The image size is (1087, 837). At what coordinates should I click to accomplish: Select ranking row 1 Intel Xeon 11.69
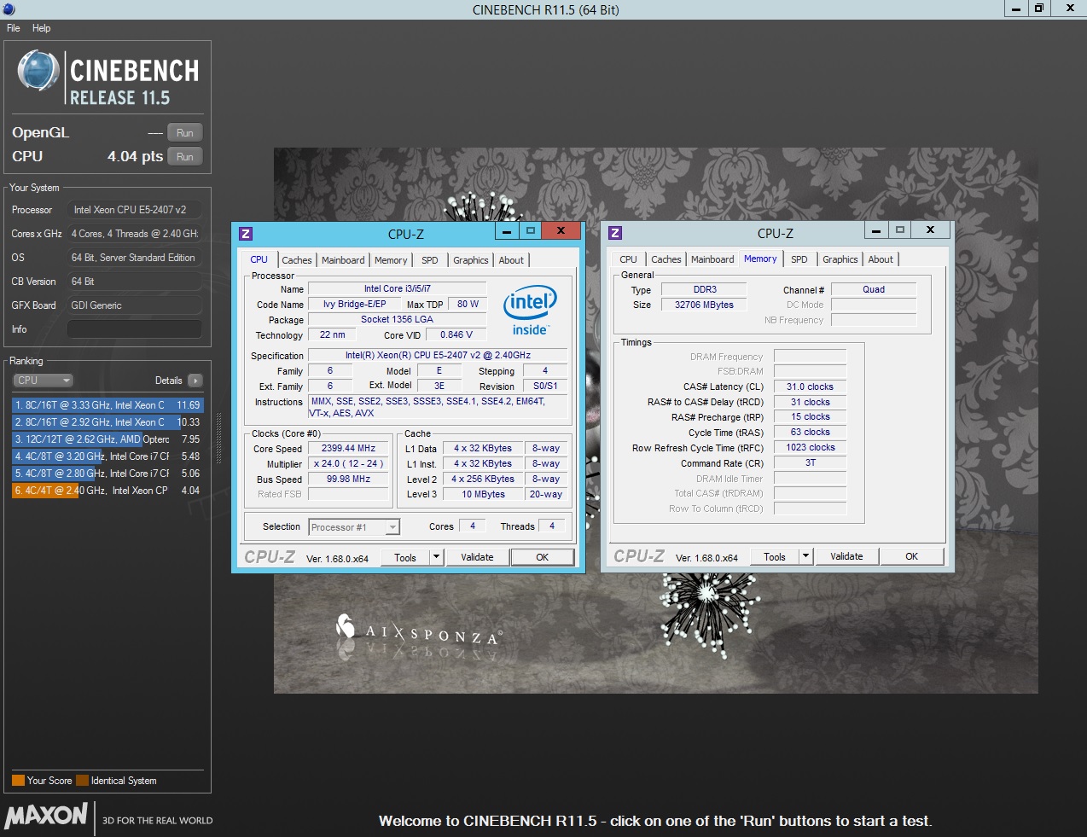click(108, 405)
